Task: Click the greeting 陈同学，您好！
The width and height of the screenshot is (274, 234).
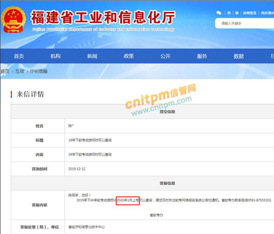Action: [80, 195]
